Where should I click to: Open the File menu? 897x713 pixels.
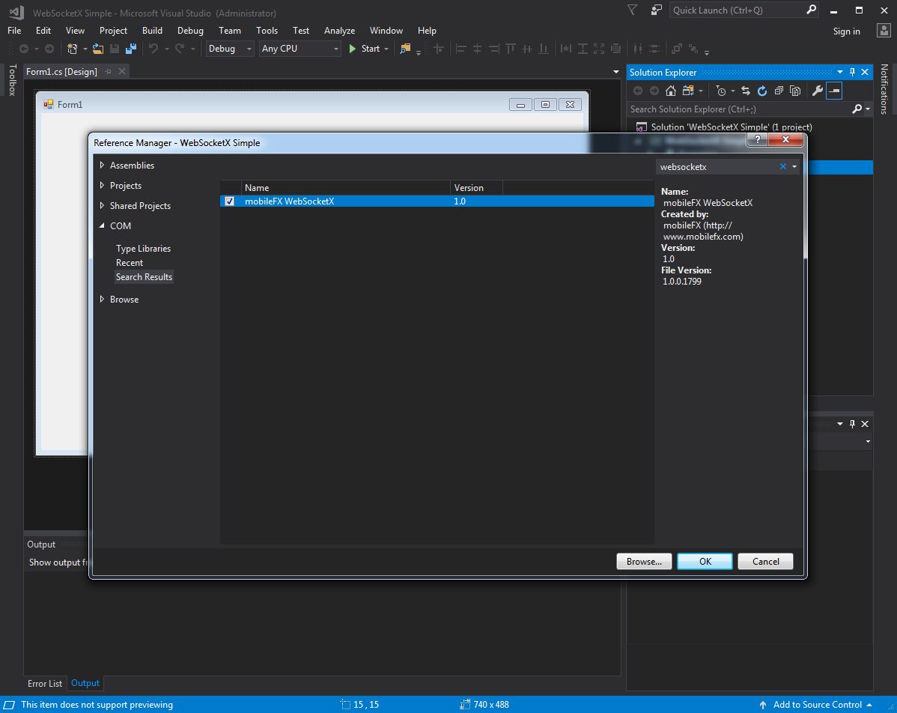pyautogui.click(x=14, y=31)
